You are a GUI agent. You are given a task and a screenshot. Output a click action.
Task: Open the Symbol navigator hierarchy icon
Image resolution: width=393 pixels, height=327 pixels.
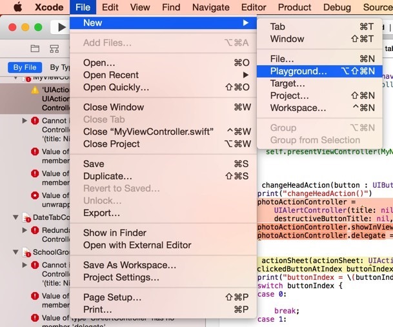54,49
